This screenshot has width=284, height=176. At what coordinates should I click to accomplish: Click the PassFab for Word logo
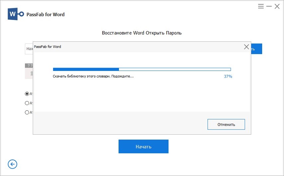click(x=16, y=14)
